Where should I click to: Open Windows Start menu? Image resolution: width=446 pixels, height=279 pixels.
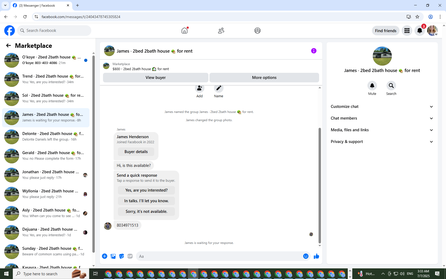point(6,274)
